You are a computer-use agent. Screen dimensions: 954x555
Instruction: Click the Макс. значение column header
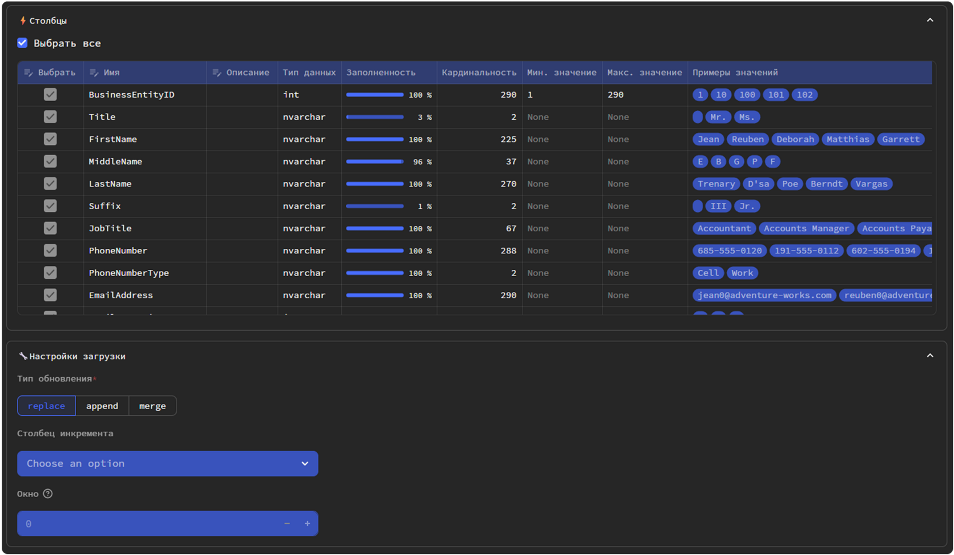coord(645,73)
